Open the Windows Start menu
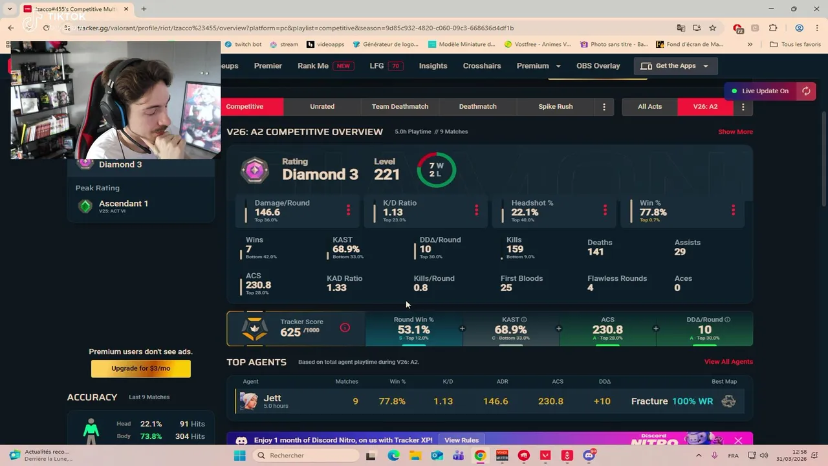 (239, 456)
